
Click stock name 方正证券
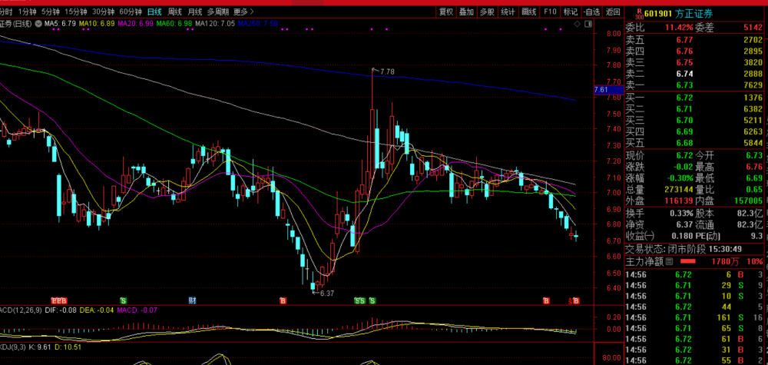click(x=694, y=14)
